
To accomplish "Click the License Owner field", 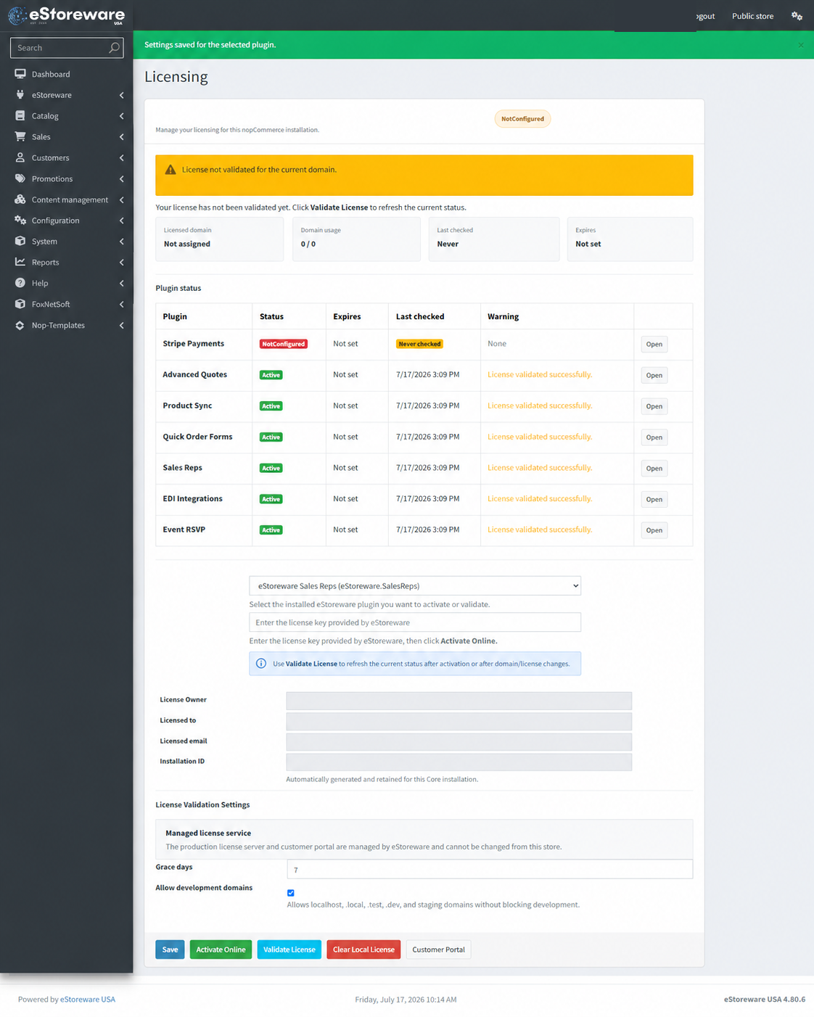I will [x=459, y=701].
